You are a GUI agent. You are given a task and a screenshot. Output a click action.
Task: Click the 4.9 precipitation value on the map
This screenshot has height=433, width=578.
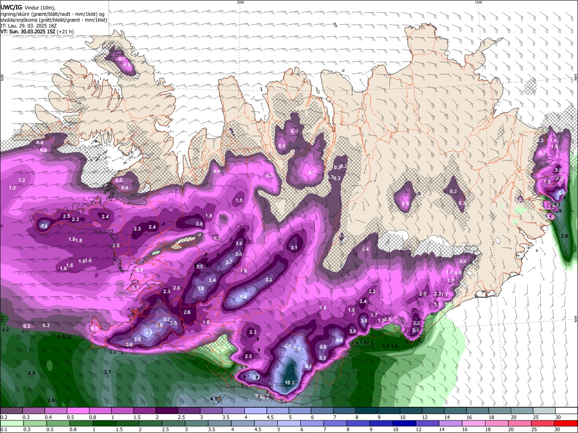pos(149,332)
